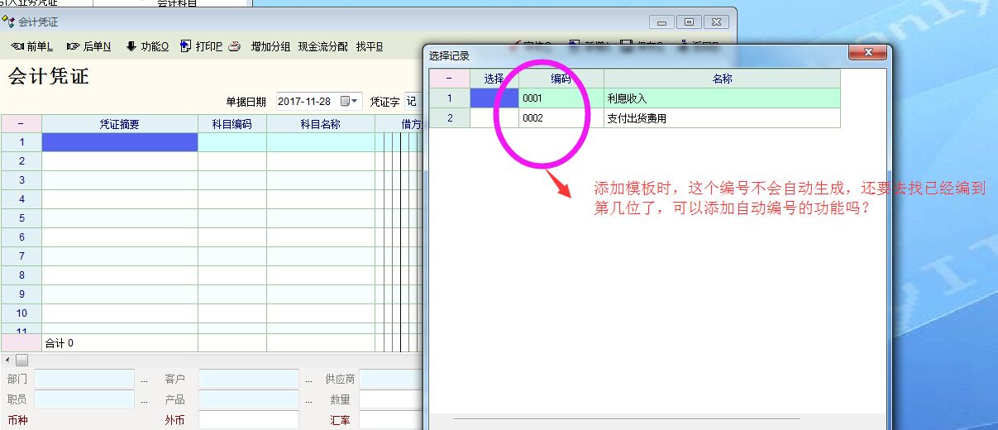Click the printer icon after 打印P
The width and height of the screenshot is (998, 430).
(x=234, y=46)
